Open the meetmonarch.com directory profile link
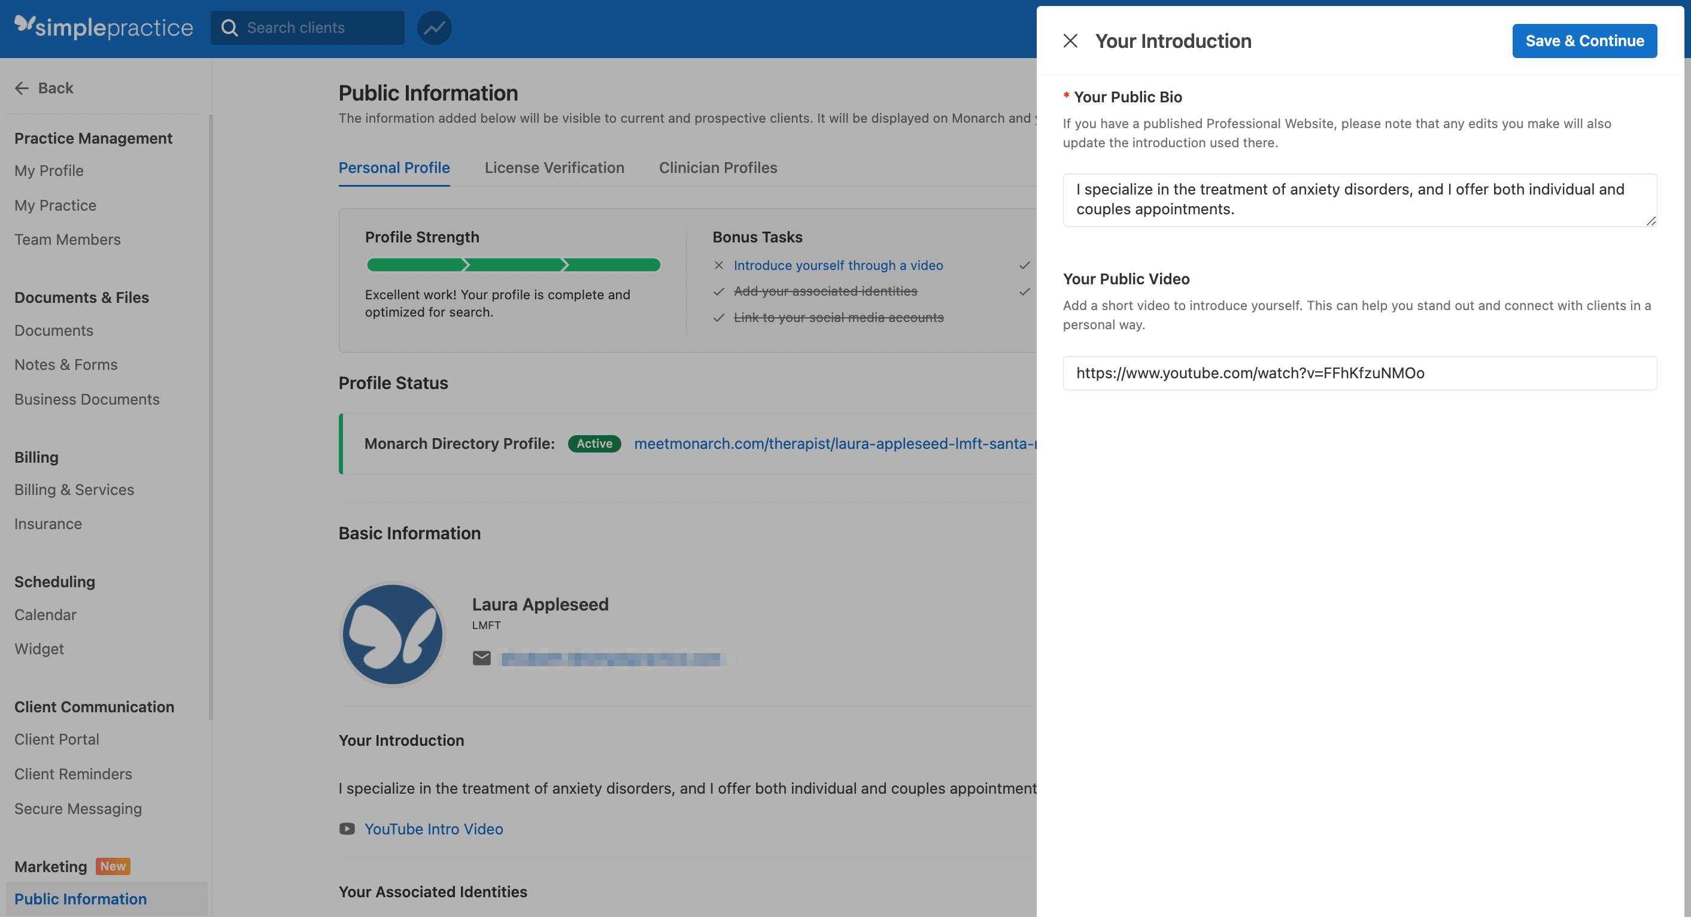Image resolution: width=1691 pixels, height=917 pixels. click(x=834, y=444)
